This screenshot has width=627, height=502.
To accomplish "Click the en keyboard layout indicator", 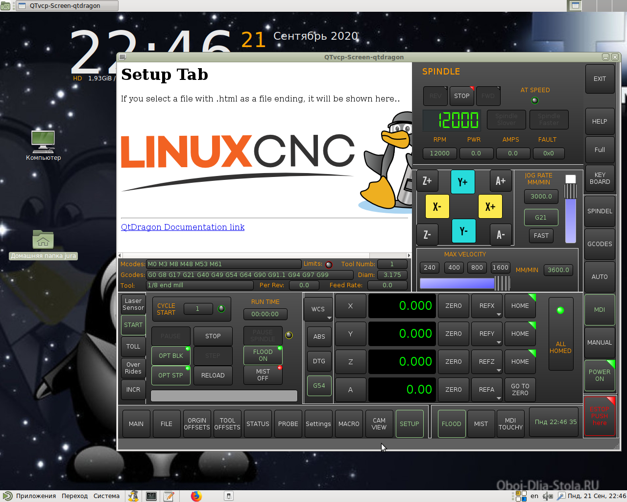I will (x=534, y=496).
